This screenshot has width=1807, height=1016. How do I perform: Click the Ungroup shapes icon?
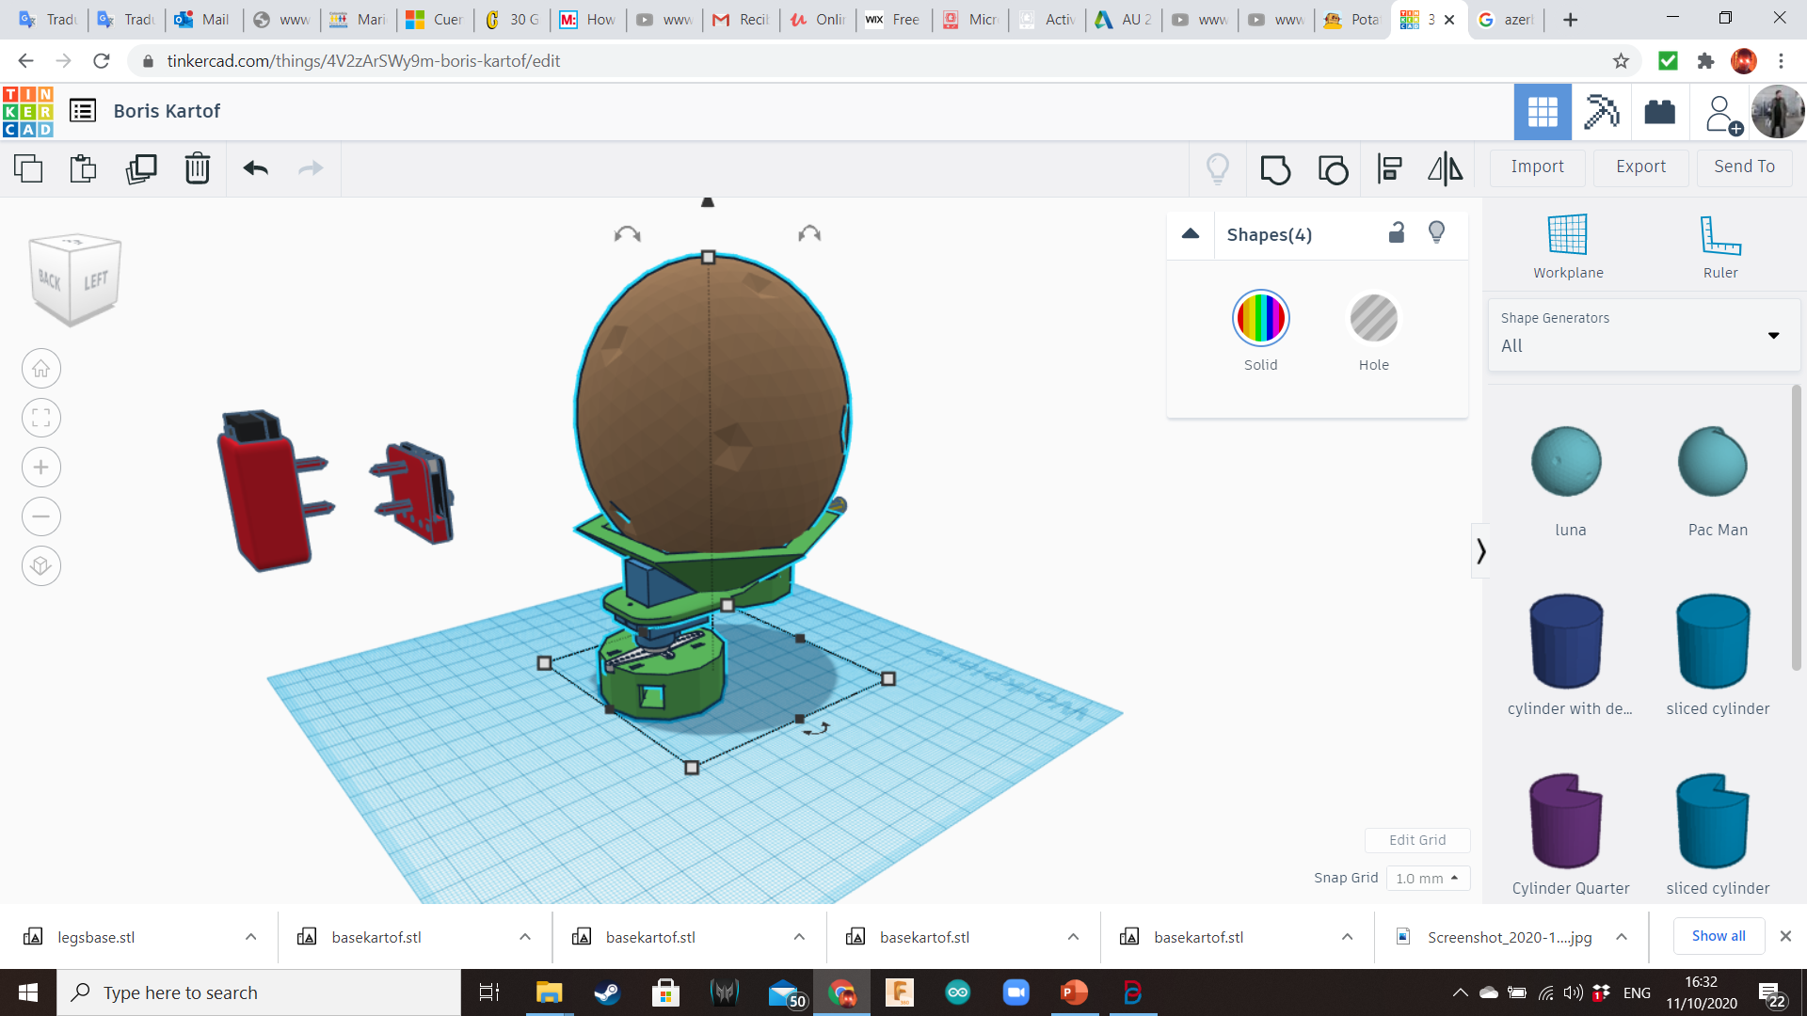click(x=1333, y=168)
